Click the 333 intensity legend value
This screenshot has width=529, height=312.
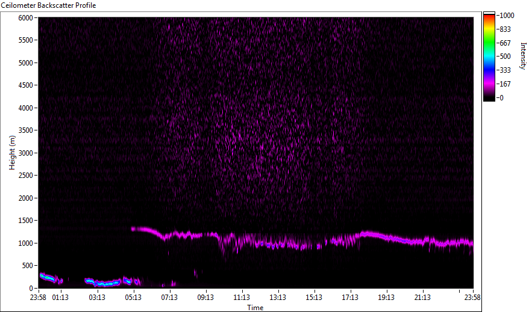point(505,70)
